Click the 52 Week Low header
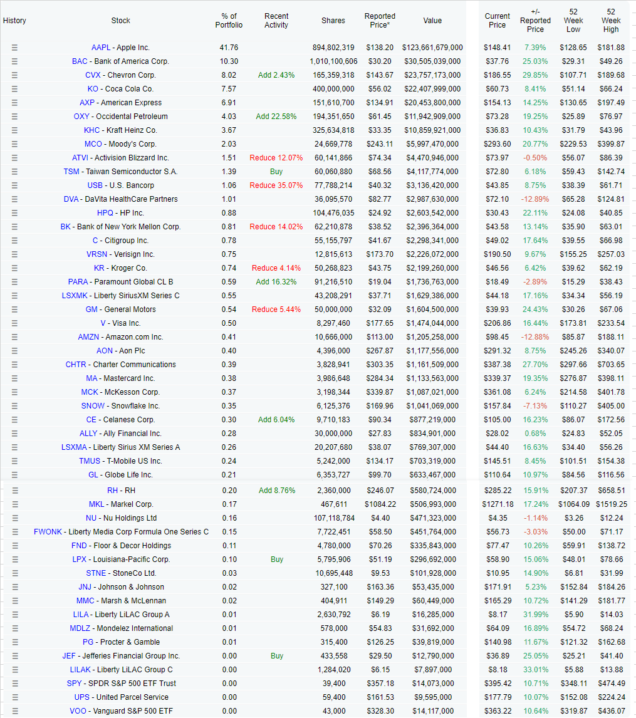This screenshot has width=636, height=718. point(573,21)
